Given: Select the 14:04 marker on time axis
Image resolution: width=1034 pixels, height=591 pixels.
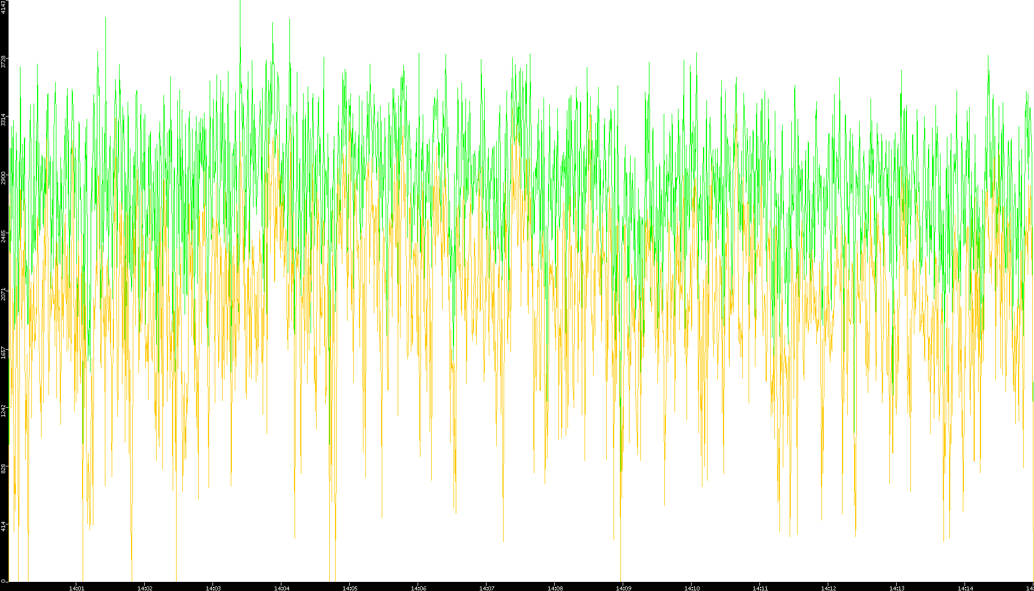Looking at the screenshot, I should (281, 588).
